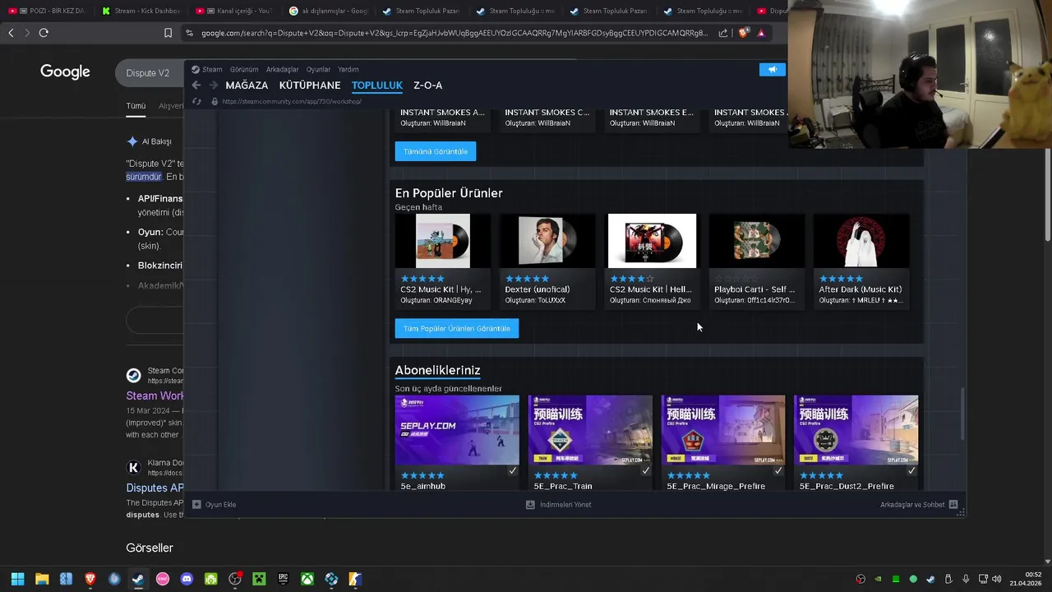
Task: Click browser back arrow
Action: tap(11, 33)
